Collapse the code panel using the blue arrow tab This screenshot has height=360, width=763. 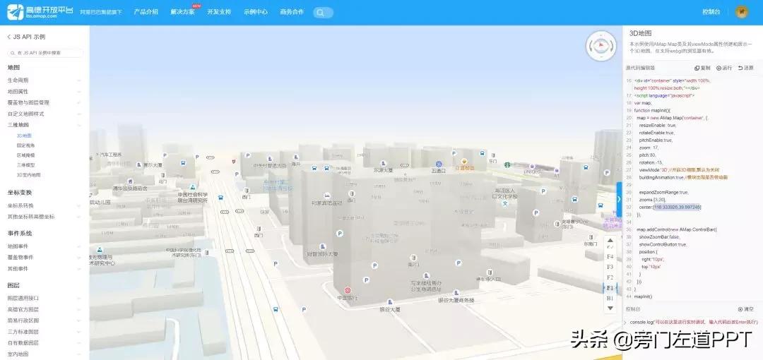point(619,198)
